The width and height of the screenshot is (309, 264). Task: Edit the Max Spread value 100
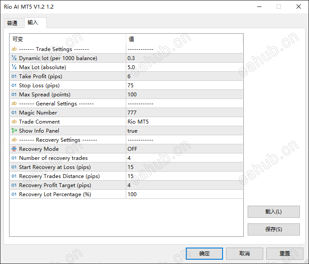tap(184, 94)
